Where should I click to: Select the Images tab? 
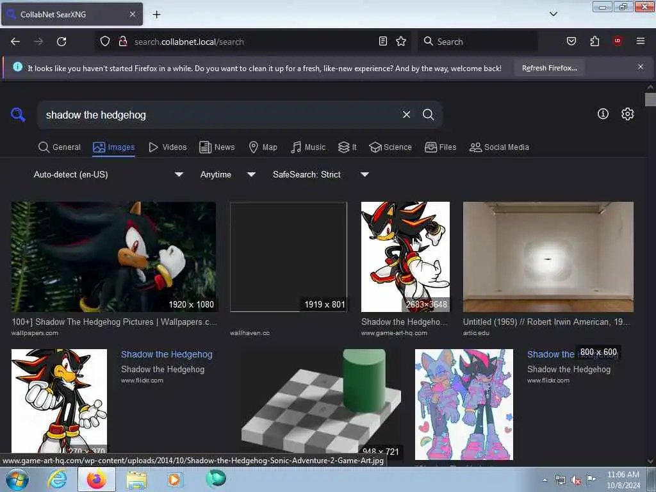coord(114,147)
